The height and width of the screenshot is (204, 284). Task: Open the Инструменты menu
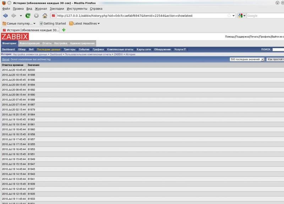(x=77, y=9)
